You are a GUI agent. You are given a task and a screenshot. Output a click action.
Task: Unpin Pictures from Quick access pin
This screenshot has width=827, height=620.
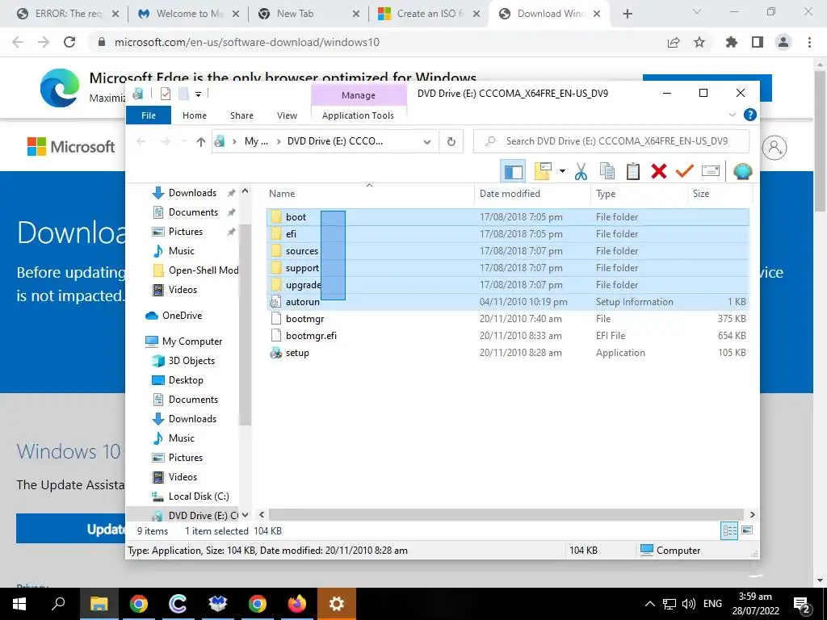tap(231, 232)
